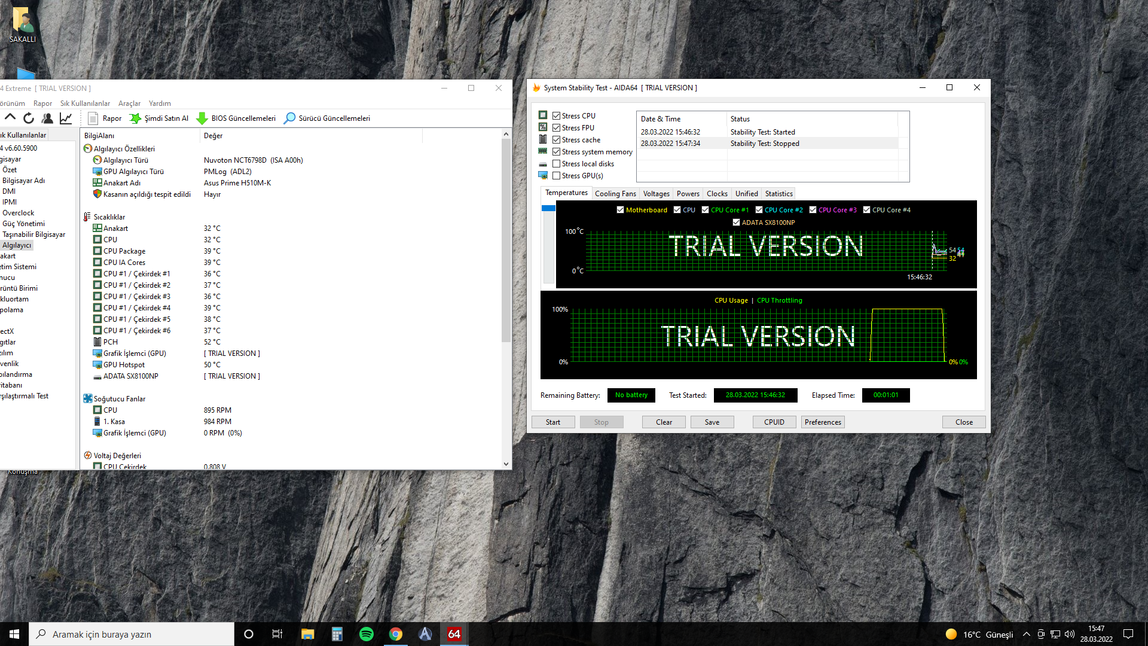
Task: Toggle Stress cache checkbox
Action: coord(557,140)
